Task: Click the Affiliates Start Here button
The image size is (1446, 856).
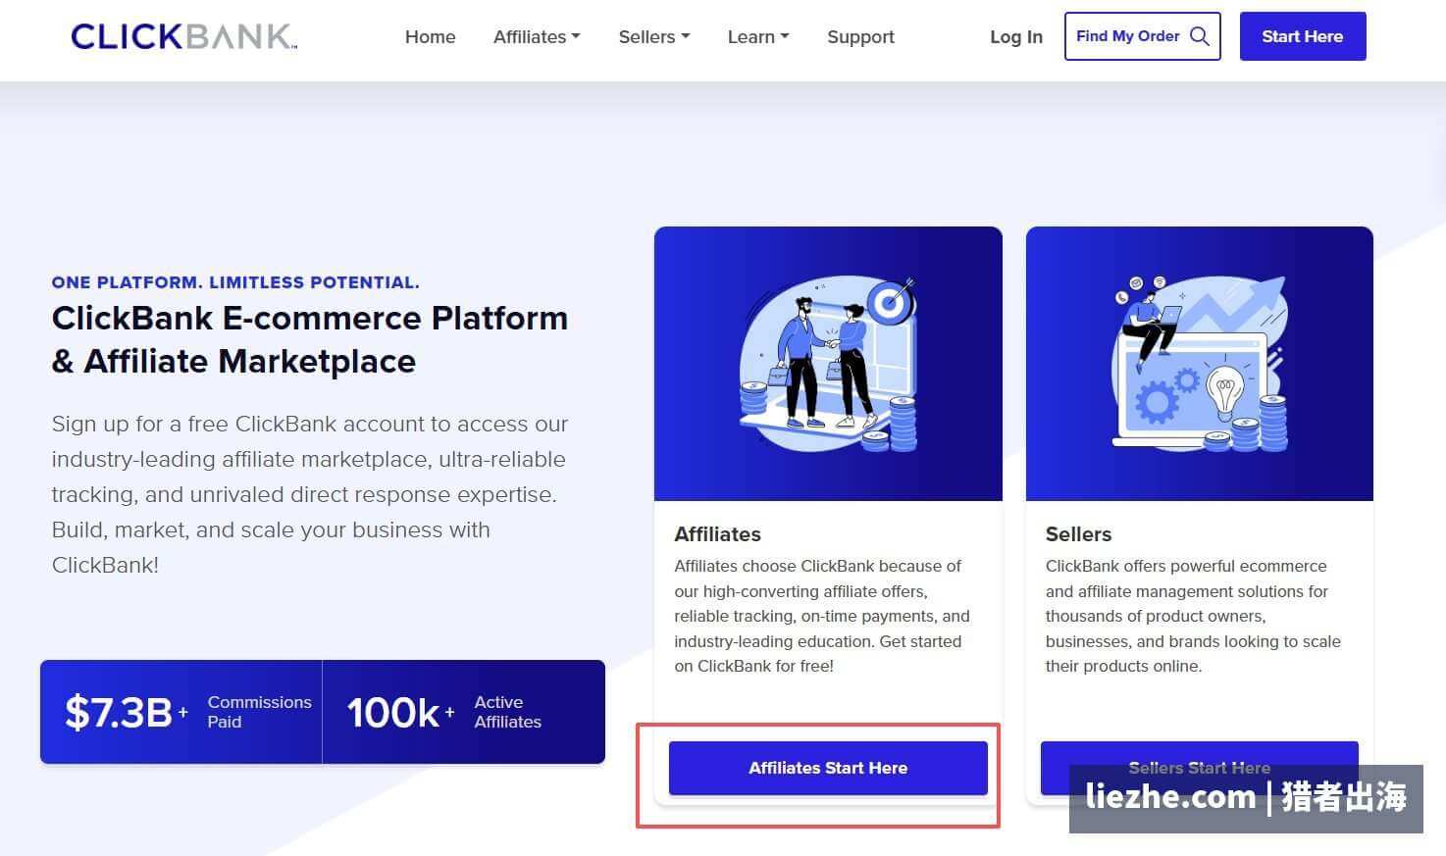Action: click(x=828, y=768)
